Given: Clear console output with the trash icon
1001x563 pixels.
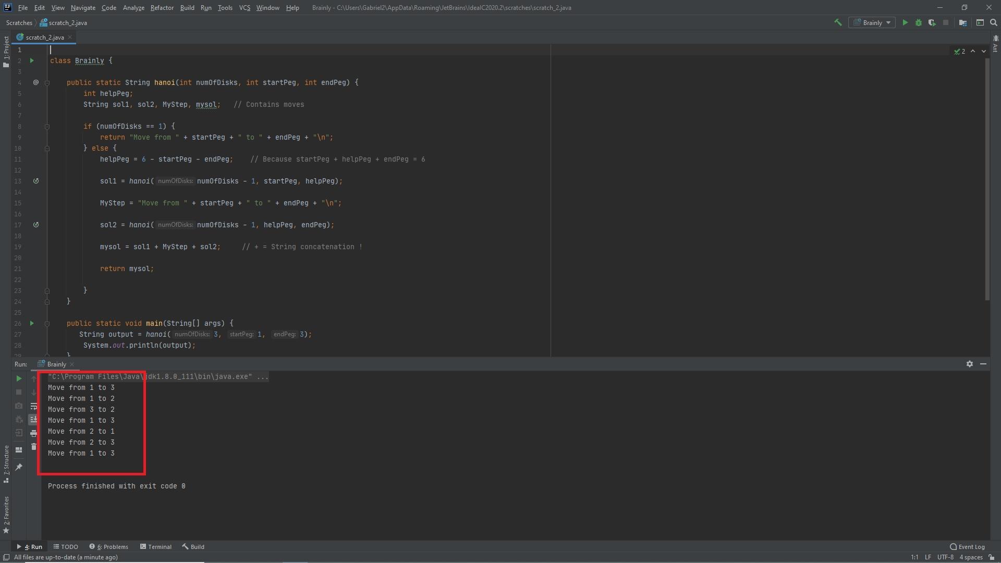Looking at the screenshot, I should pos(34,447).
